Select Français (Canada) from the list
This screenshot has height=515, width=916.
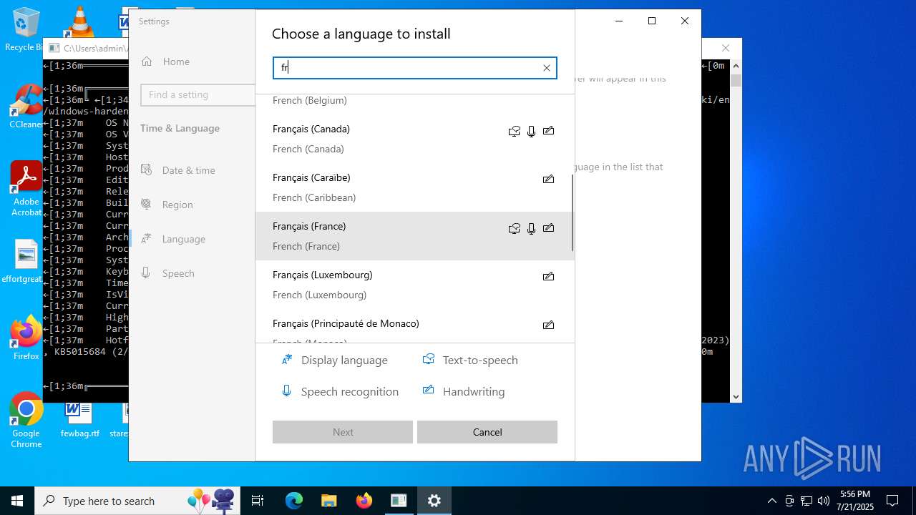pos(414,139)
